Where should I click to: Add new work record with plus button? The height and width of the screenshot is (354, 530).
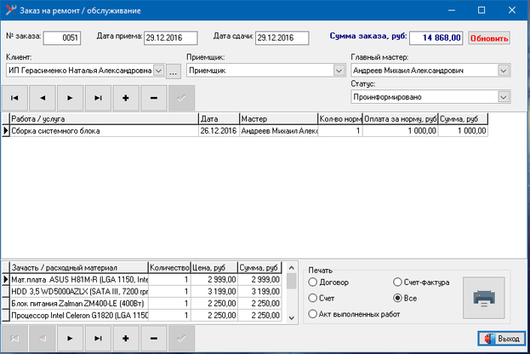[125, 98]
